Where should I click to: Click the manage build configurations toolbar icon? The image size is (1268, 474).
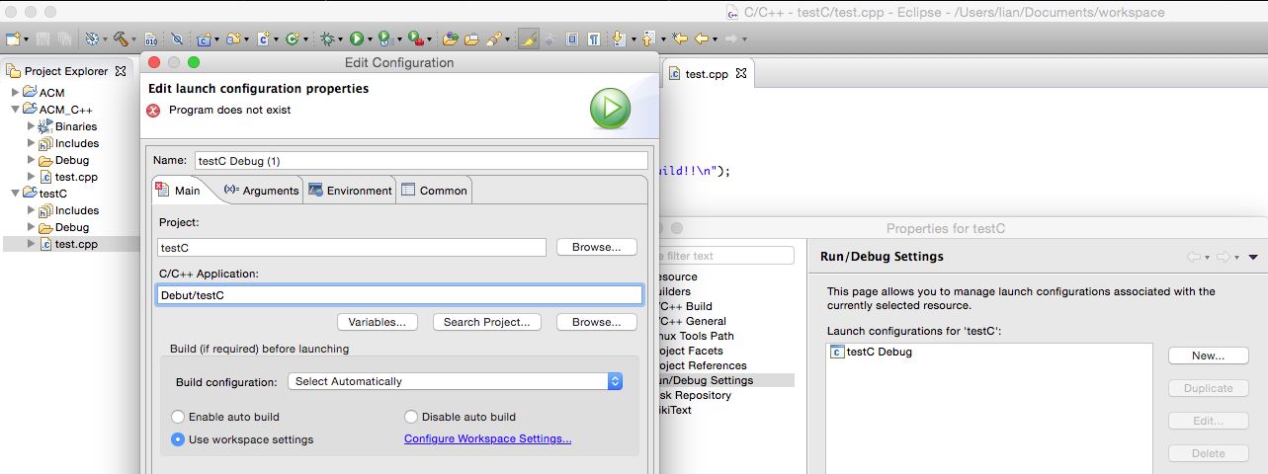coord(92,39)
